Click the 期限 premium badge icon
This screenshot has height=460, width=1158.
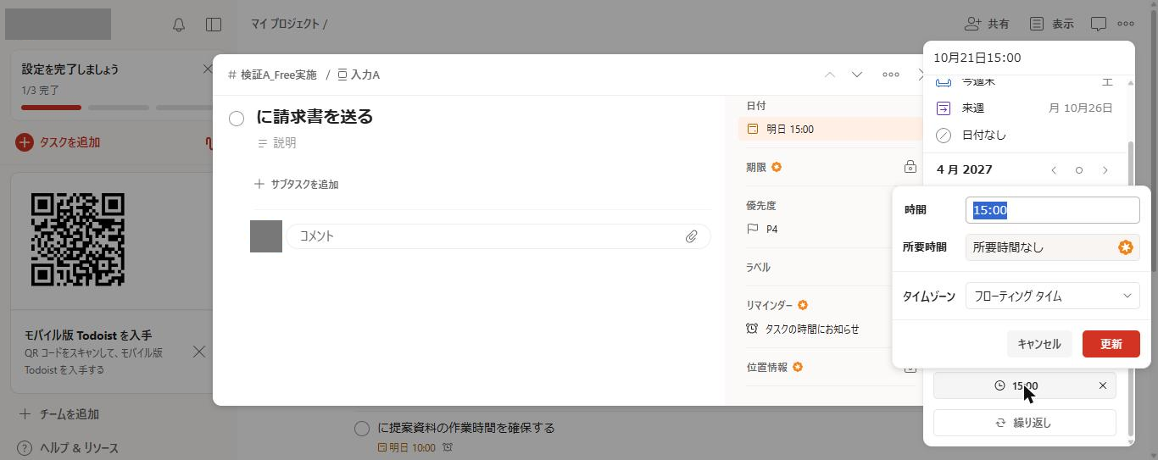777,167
